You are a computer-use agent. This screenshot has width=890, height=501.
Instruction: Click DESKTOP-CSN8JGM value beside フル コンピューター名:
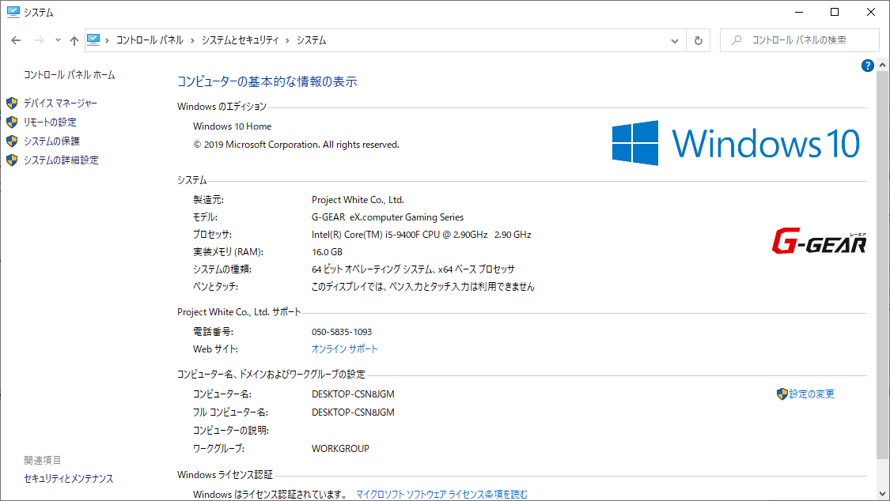click(353, 412)
